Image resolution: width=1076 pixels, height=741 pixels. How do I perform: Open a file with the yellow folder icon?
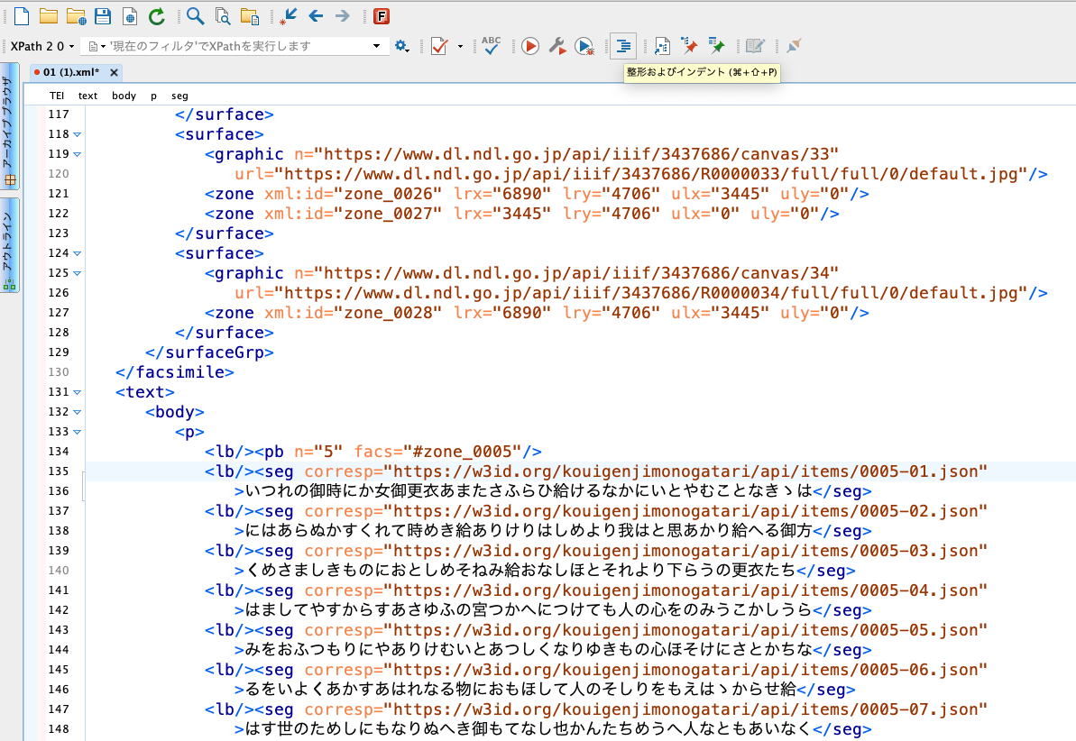[48, 16]
